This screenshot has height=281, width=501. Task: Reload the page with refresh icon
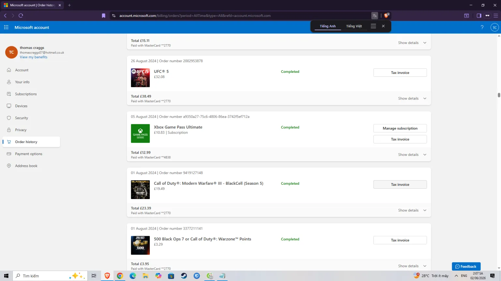point(21,15)
